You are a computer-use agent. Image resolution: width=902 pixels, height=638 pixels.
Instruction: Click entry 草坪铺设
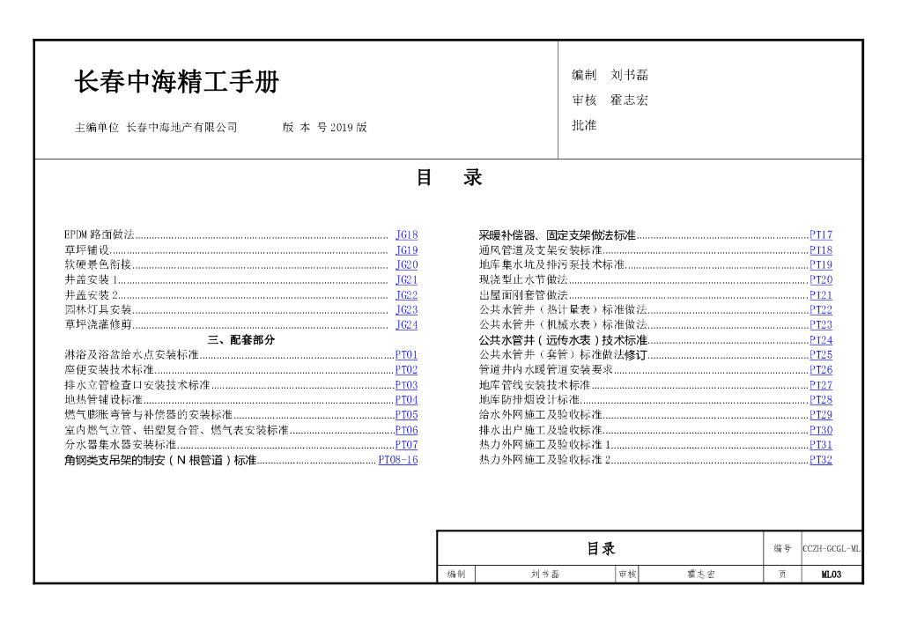[87, 250]
